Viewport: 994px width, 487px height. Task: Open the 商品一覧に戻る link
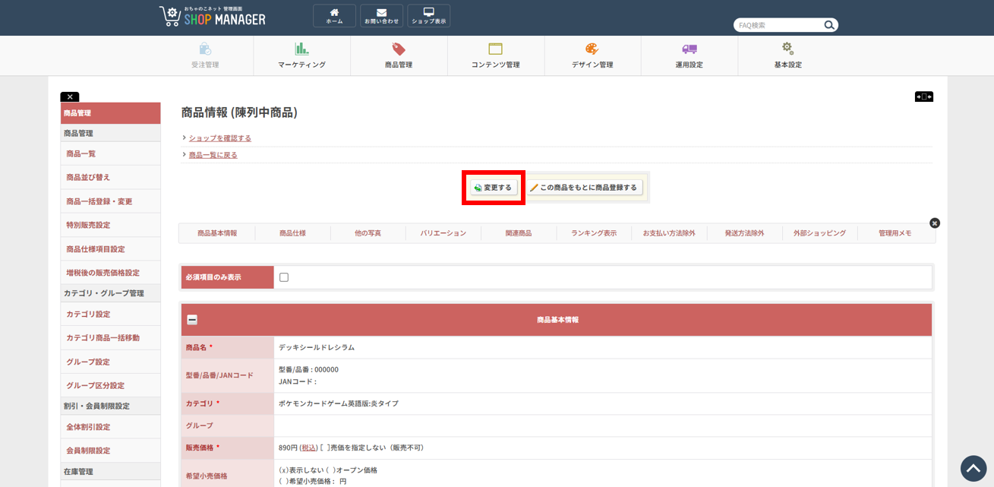(x=213, y=155)
